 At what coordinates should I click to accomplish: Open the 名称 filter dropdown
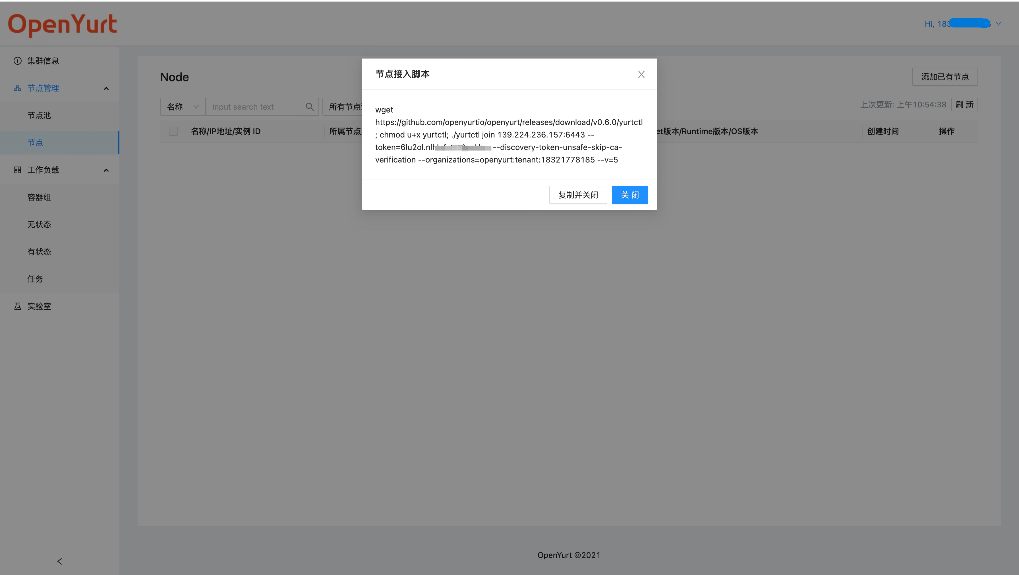pyautogui.click(x=183, y=107)
